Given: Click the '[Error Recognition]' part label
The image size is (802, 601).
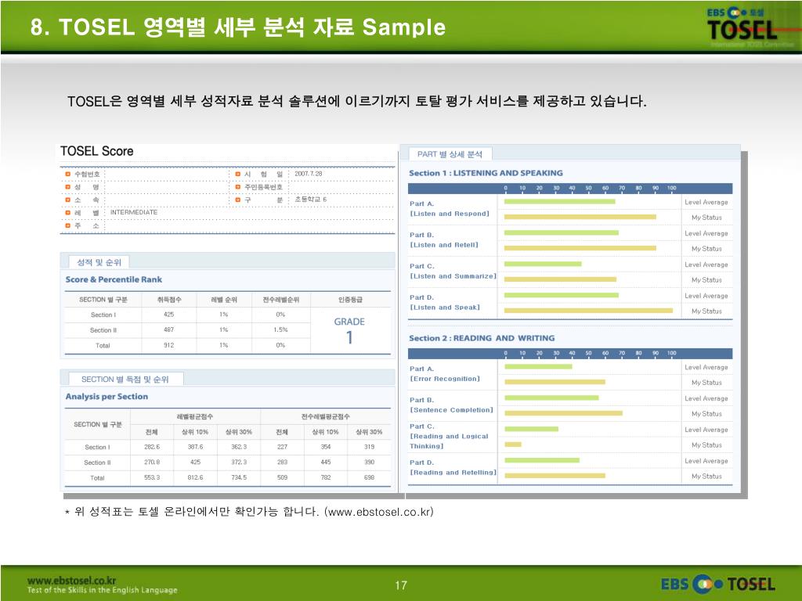Looking at the screenshot, I should [445, 380].
